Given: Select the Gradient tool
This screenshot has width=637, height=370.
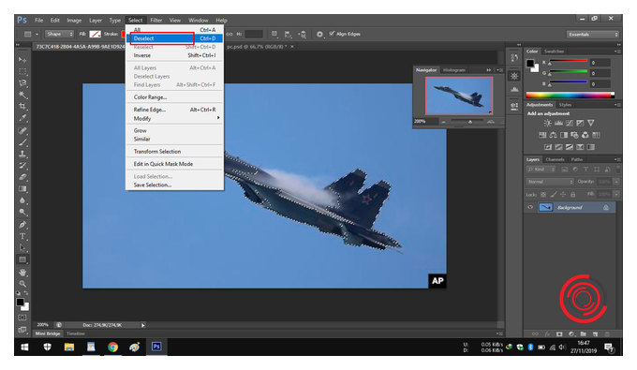Looking at the screenshot, I should [x=22, y=189].
